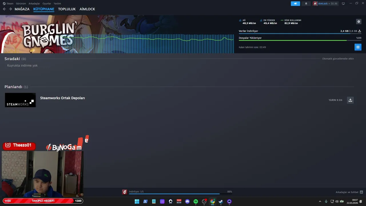
Task: Click the AimLock profile avatar
Action: [315, 3]
